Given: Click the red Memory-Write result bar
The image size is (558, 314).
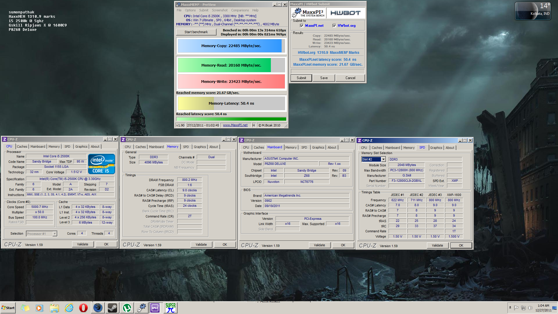Looking at the screenshot, I should (x=231, y=81).
